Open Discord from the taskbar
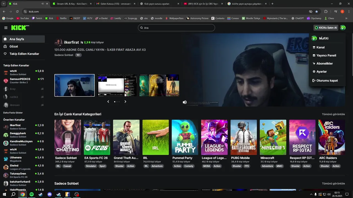Image resolution: width=353 pixels, height=198 pixels. [x=50, y=194]
